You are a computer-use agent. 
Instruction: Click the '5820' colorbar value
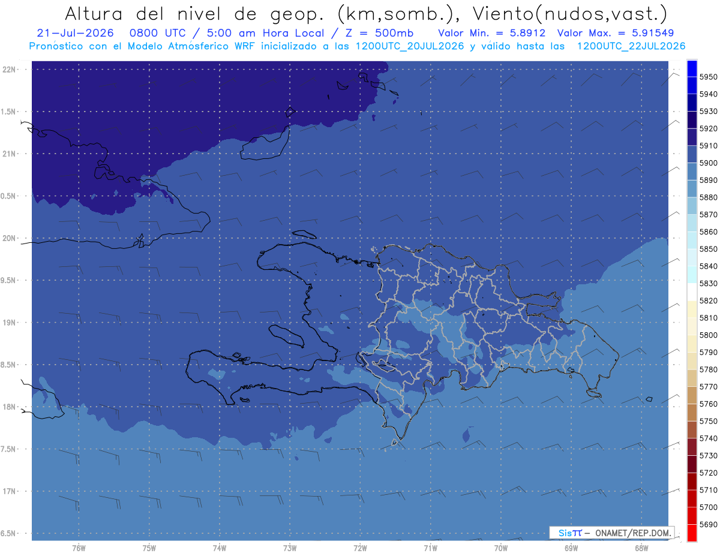tap(708, 300)
